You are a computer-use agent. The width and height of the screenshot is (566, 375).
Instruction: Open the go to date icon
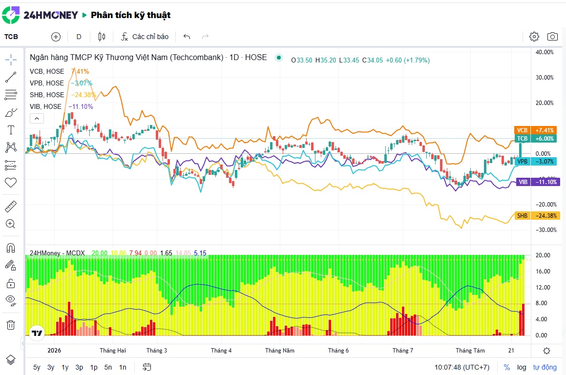tap(147, 367)
